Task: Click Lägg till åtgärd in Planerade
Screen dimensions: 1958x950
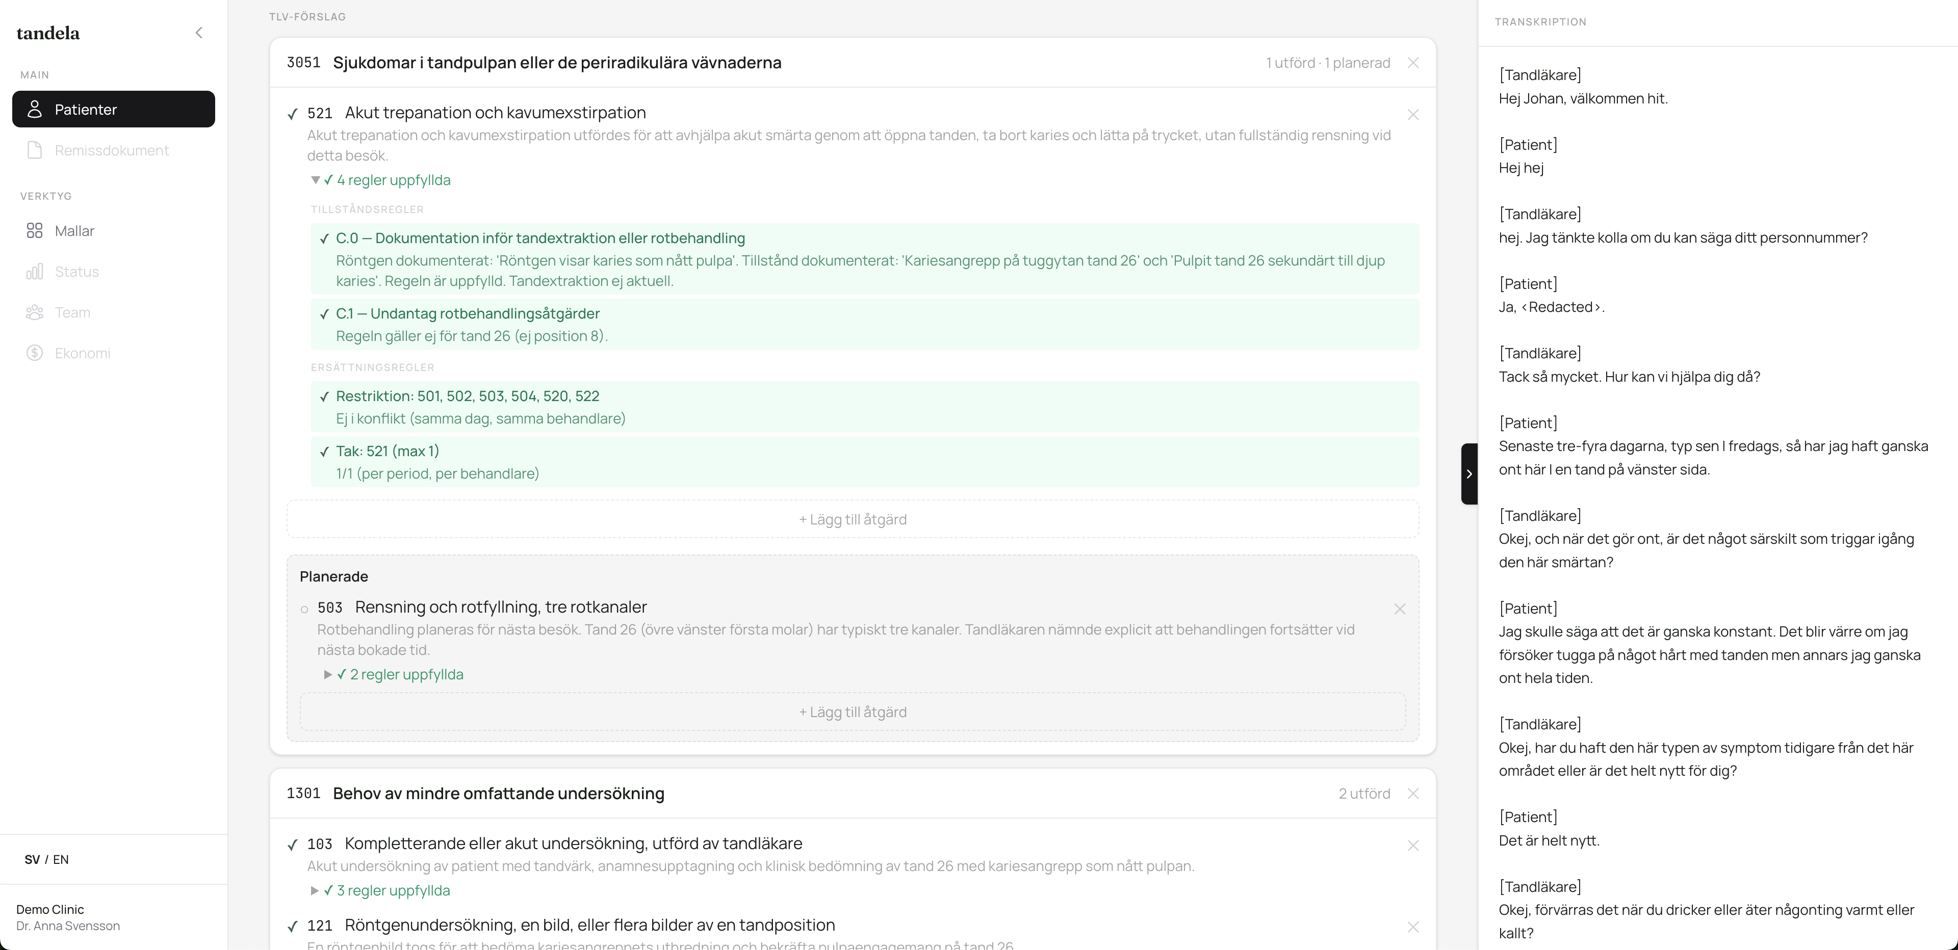Action: pos(852,712)
